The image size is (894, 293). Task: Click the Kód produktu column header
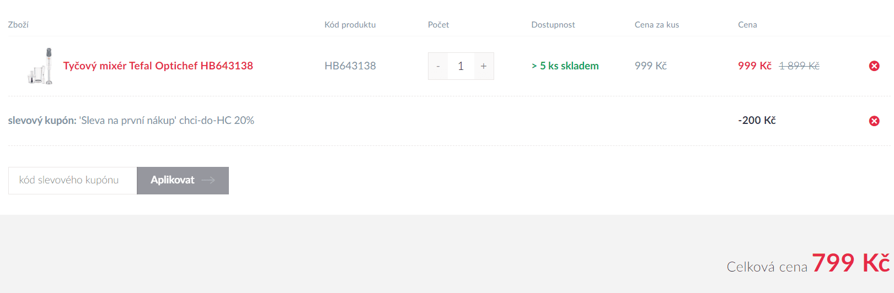tap(350, 25)
